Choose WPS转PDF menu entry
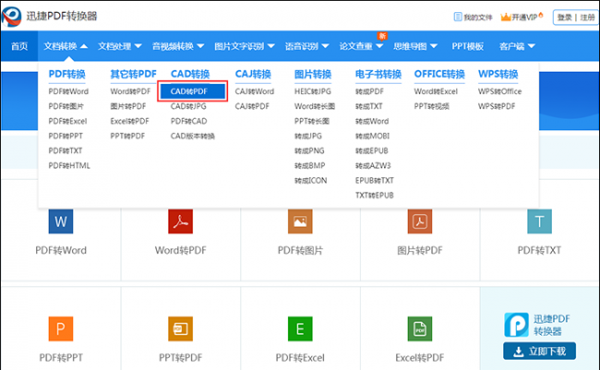The image size is (600, 370). (497, 106)
